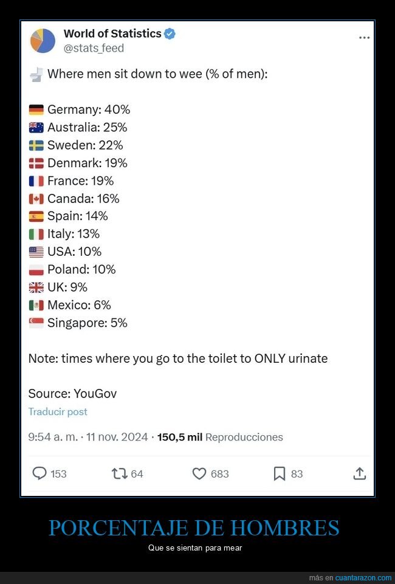Click the Germany flag icon
Screen dimensions: 395x584
[36, 110]
